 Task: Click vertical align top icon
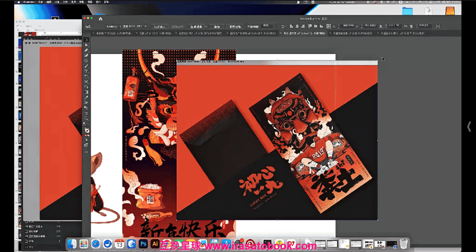[x=310, y=27]
